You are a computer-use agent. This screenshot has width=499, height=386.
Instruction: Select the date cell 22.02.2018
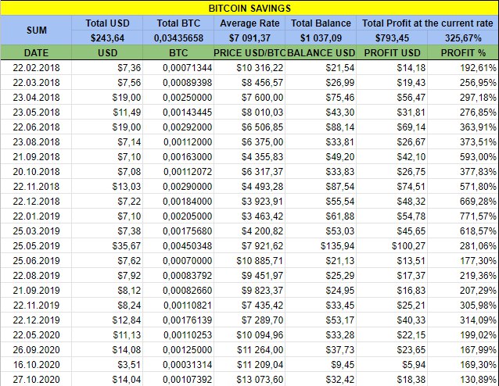[x=36, y=67]
